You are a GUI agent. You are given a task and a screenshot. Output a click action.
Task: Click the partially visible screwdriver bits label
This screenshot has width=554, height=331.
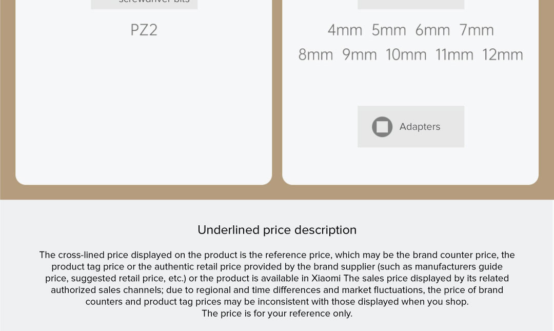[x=154, y=2]
